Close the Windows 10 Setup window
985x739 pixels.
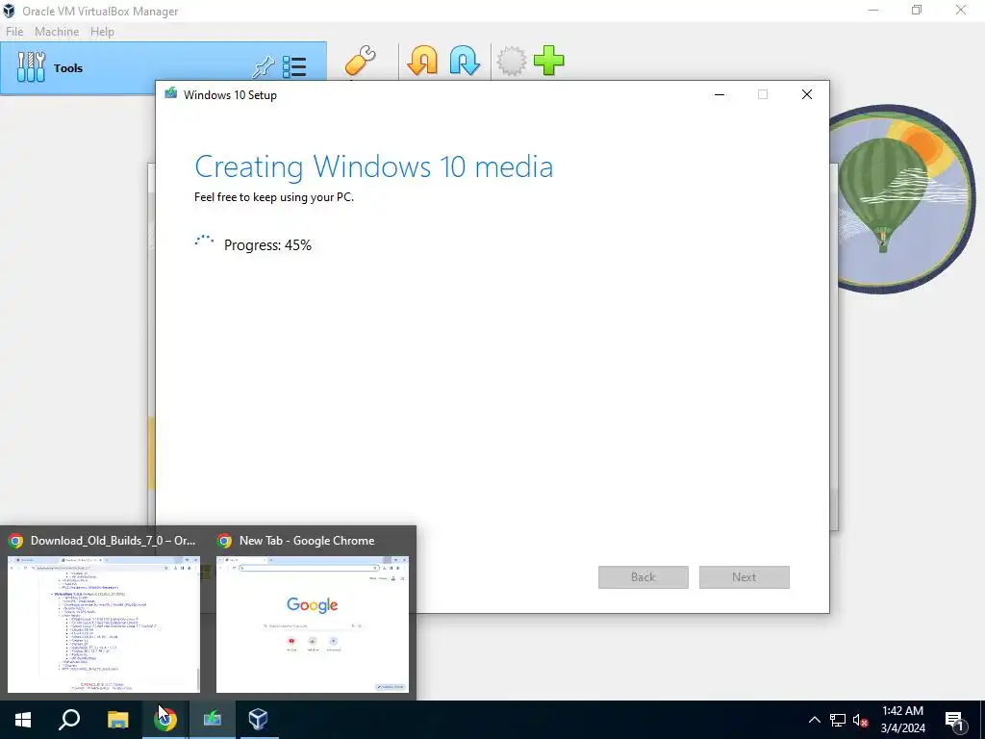(807, 94)
